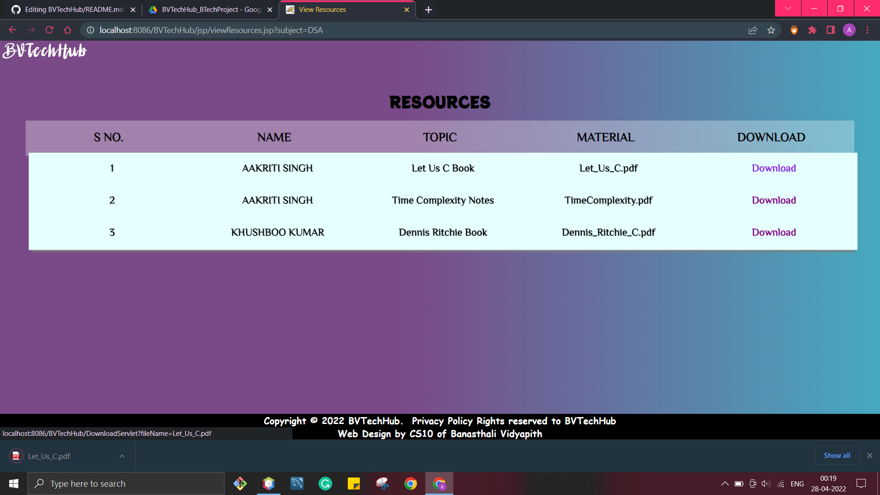880x495 pixels.
Task: Click the ENG language indicator
Action: pyautogui.click(x=797, y=484)
